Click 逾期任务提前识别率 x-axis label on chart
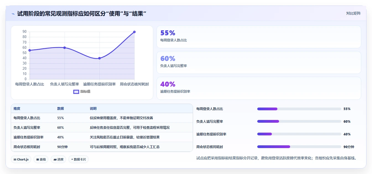 (x=100, y=84)
